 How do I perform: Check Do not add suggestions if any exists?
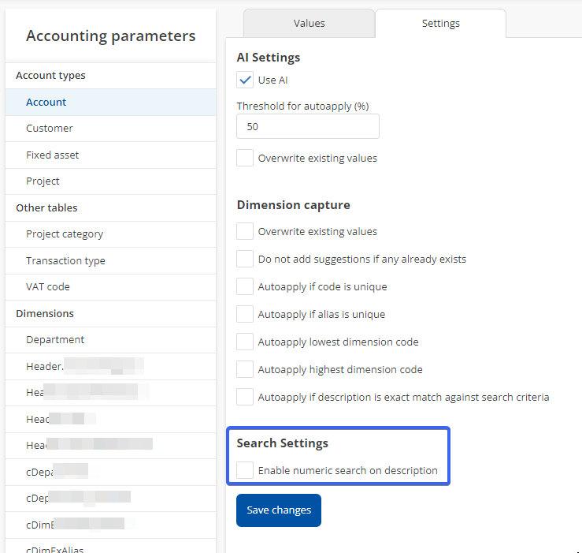pyautogui.click(x=245, y=259)
